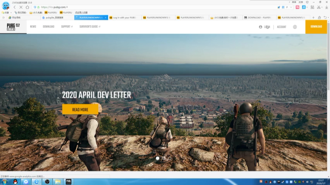The image size is (330, 185).
Task: Toggle the tab sidebar arrow at left of the tab strip
Action: [3, 18]
